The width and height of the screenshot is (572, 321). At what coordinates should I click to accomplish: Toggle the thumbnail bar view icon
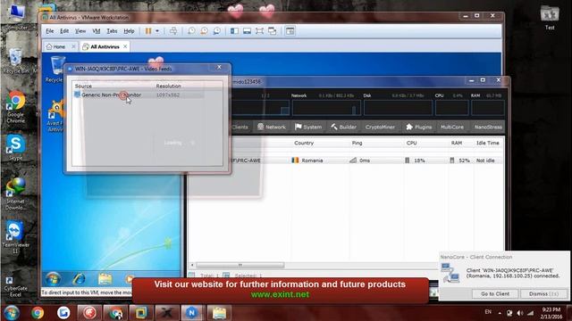click(x=247, y=31)
